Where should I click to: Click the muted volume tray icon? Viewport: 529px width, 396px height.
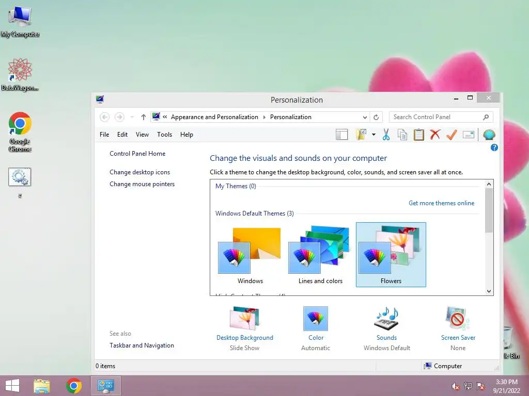pyautogui.click(x=455, y=386)
